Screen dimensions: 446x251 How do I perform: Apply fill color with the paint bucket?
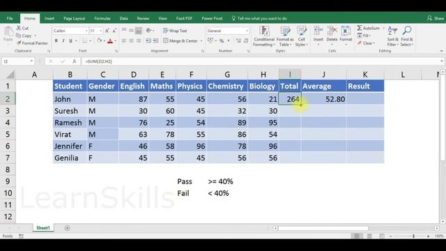click(99, 40)
